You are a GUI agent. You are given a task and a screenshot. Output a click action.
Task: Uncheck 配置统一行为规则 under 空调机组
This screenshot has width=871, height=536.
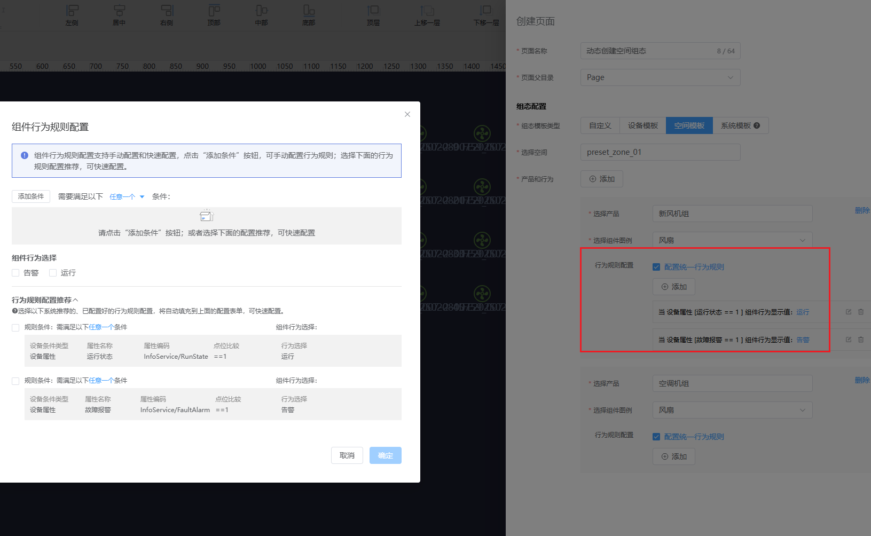656,437
